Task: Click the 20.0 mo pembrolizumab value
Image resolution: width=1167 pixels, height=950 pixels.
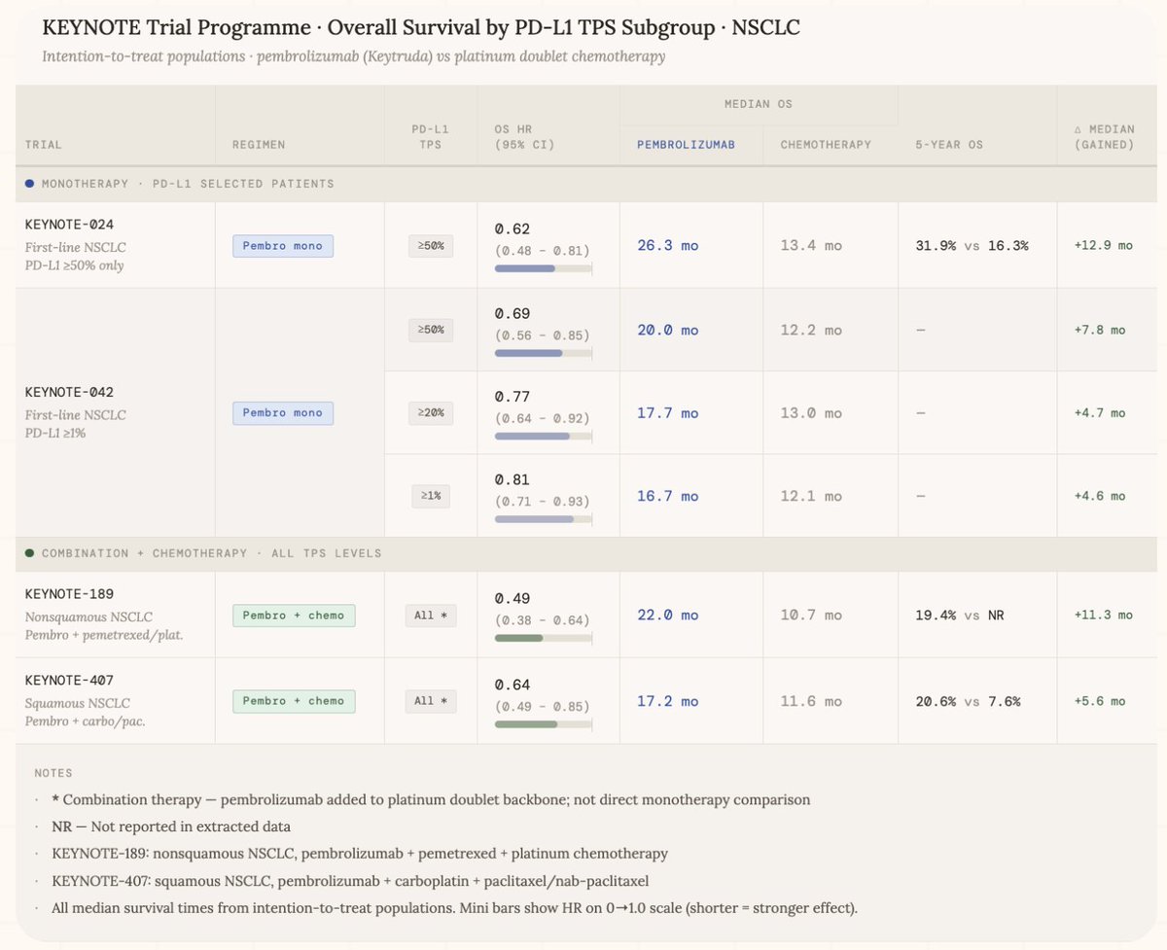Action: [667, 330]
